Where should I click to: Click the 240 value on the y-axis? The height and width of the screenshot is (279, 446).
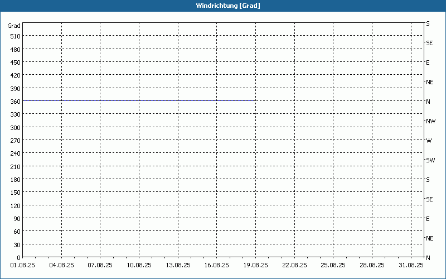coord(16,154)
